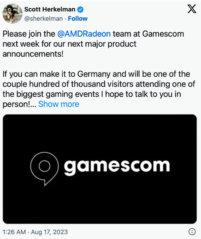The height and width of the screenshot is (239, 201).
Task: Open the @sherkelman handle
Action: point(43,19)
